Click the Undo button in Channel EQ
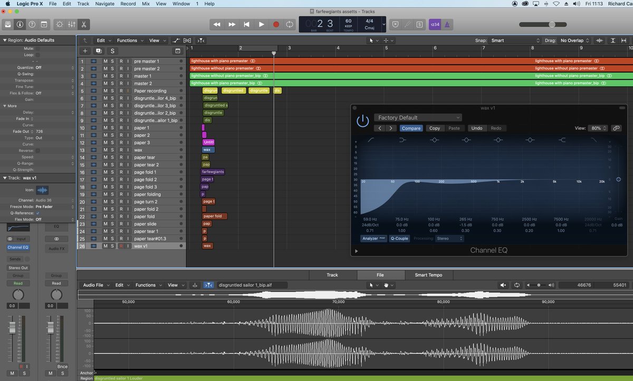This screenshot has height=381, width=633. 476,128
